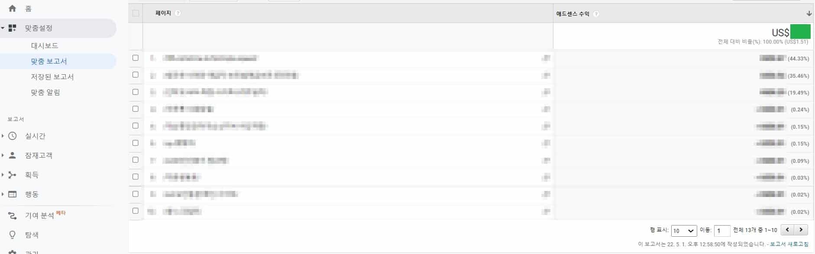The width and height of the screenshot is (815, 254).
Task: Click the help icon next to 페이지
Action: (x=178, y=13)
